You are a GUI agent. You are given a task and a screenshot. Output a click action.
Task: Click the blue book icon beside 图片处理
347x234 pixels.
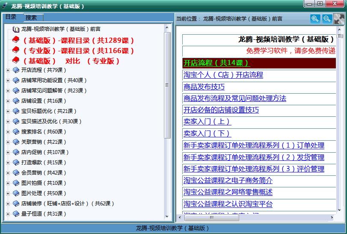point(16,193)
